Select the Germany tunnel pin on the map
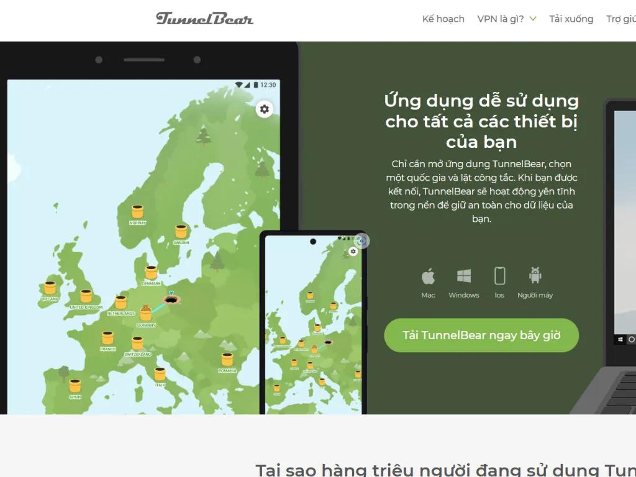This screenshot has width=636, height=477. [146, 312]
